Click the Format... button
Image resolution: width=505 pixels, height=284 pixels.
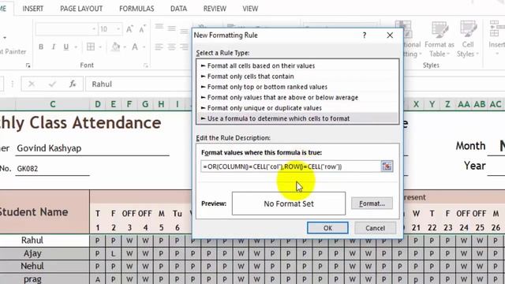[372, 204]
